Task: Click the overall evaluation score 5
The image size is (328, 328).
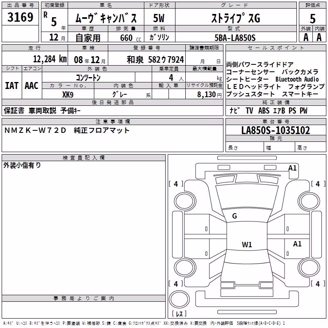Action: pyautogui.click(x=312, y=18)
